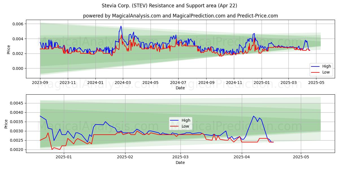This screenshot has width=339, height=169.
Task: Click the '0.0020' y-axis label in the bottom chart
Action: (17, 150)
